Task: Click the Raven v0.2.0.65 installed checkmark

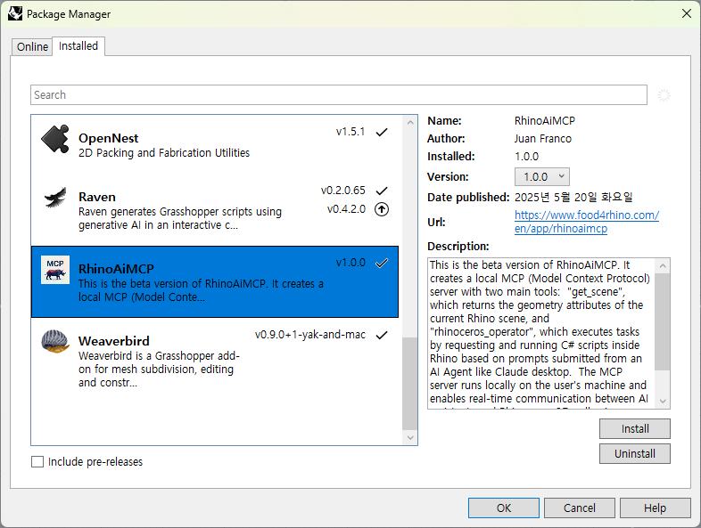Action: [382, 191]
